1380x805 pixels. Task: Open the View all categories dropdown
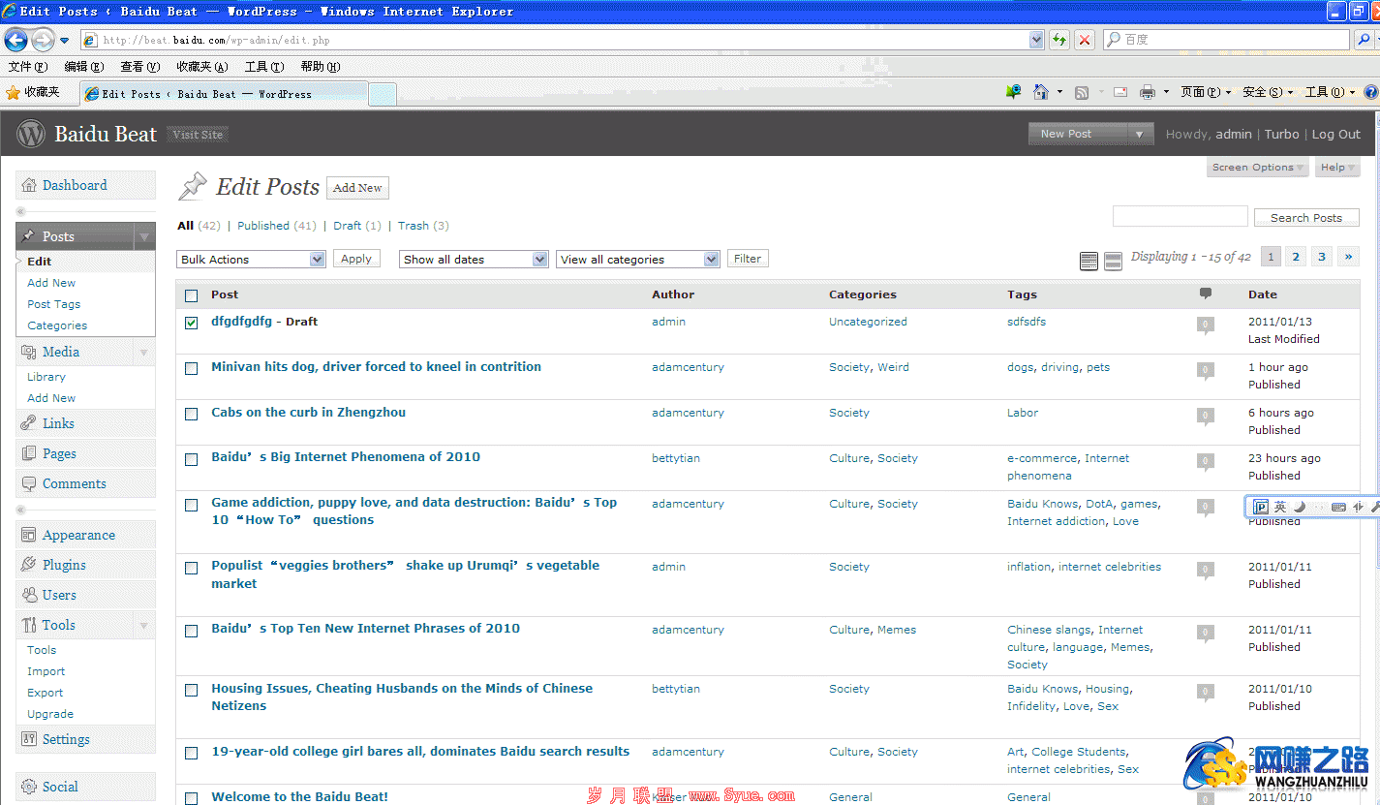coord(637,259)
